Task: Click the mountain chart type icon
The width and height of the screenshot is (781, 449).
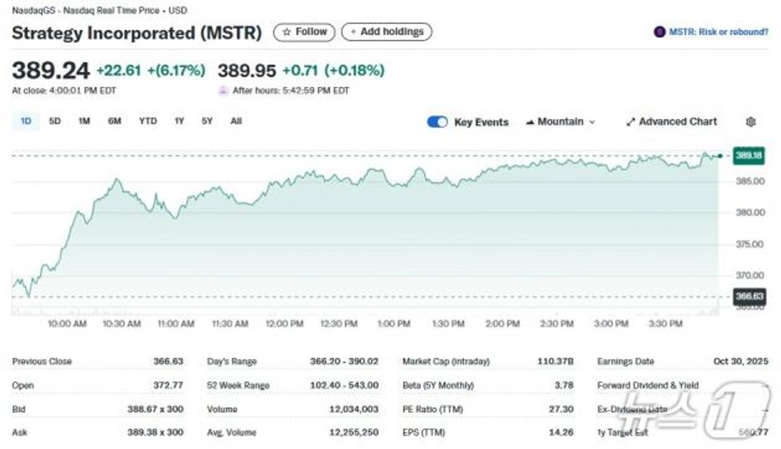Action: (x=530, y=122)
